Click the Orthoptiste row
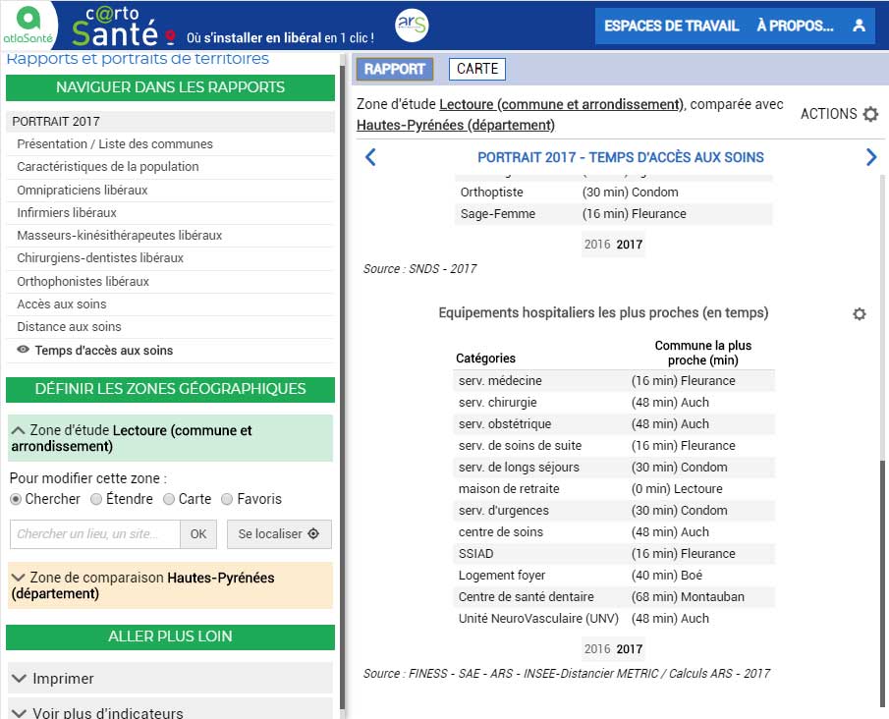The width and height of the screenshot is (889, 719). 613,193
